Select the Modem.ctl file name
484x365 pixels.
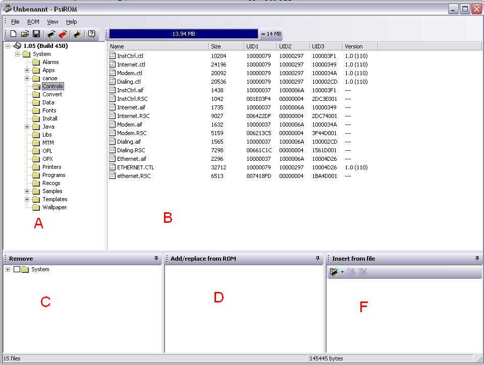(x=130, y=73)
